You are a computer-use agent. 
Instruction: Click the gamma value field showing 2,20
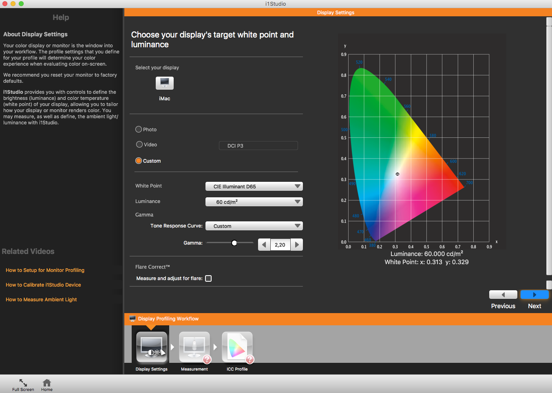pos(280,245)
